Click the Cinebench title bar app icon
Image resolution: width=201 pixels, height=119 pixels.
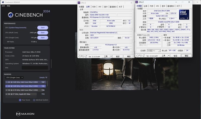(3, 2)
